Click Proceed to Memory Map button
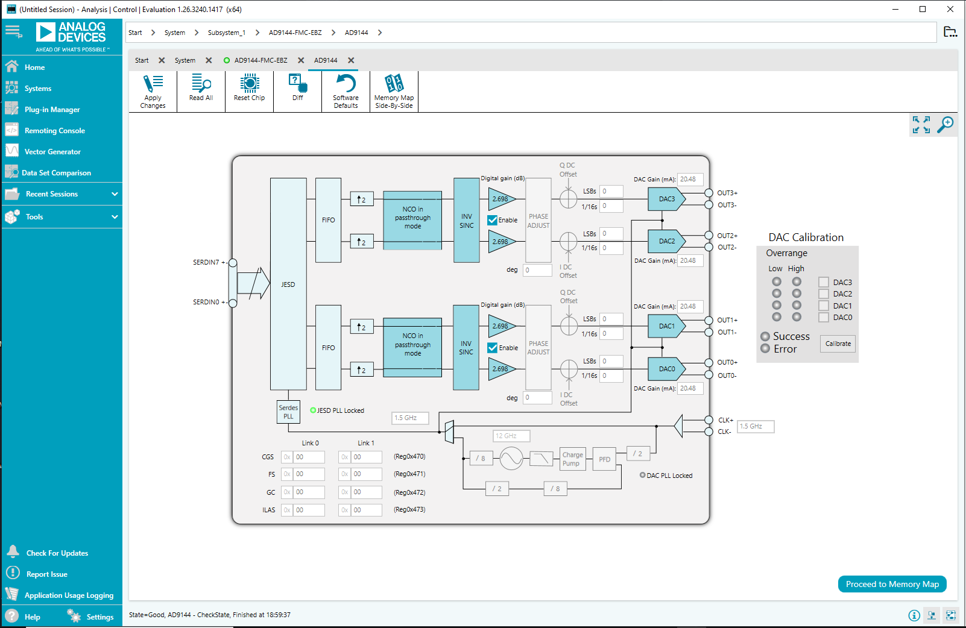966x628 pixels. (892, 584)
